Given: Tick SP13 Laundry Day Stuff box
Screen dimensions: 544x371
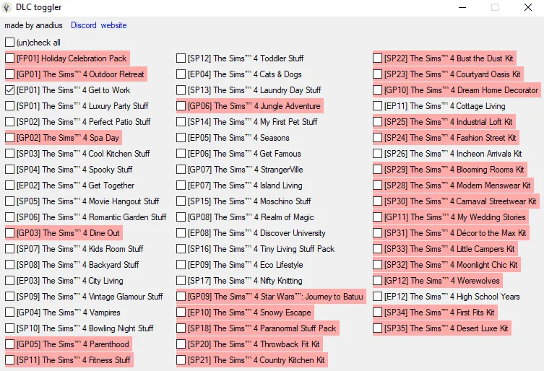Looking at the screenshot, I should (181, 90).
